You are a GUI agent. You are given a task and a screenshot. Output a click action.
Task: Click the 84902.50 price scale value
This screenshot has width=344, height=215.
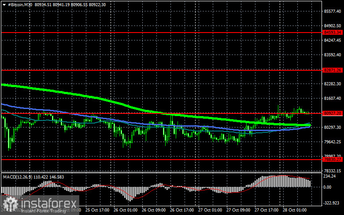click(333, 26)
